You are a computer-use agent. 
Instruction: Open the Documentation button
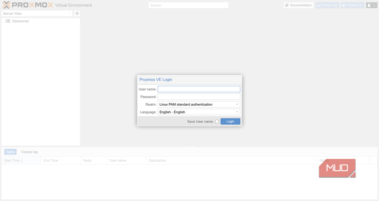click(299, 5)
